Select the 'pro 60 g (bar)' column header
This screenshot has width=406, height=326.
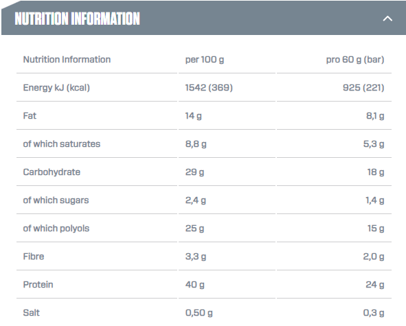tap(355, 60)
